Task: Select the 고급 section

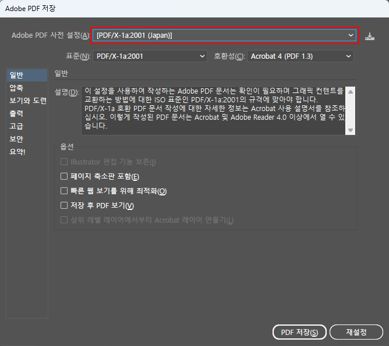Action: 16,126
